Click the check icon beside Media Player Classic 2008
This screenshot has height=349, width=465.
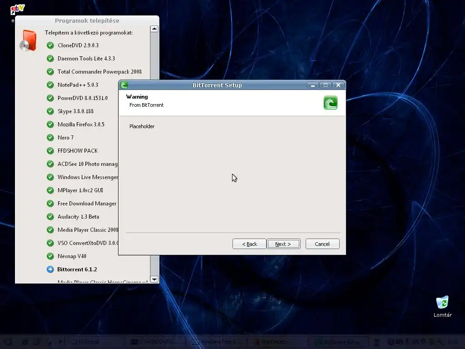point(50,229)
